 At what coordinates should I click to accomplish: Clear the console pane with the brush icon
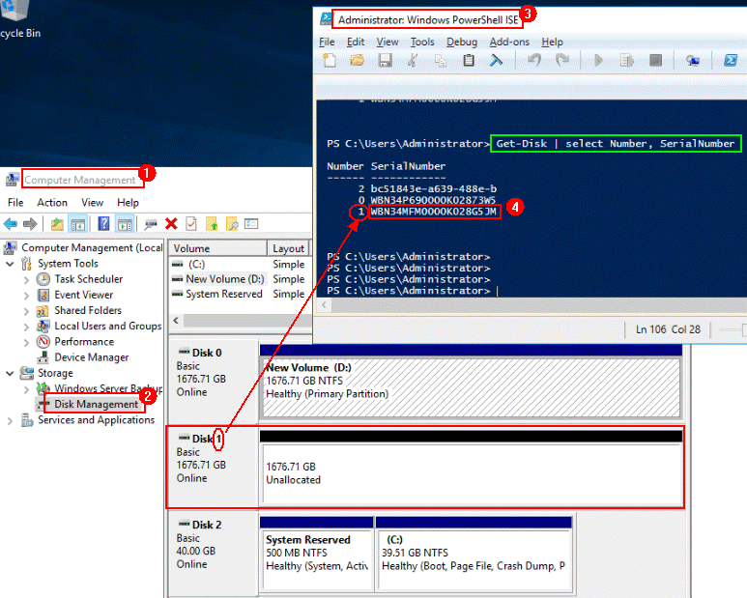point(496,61)
